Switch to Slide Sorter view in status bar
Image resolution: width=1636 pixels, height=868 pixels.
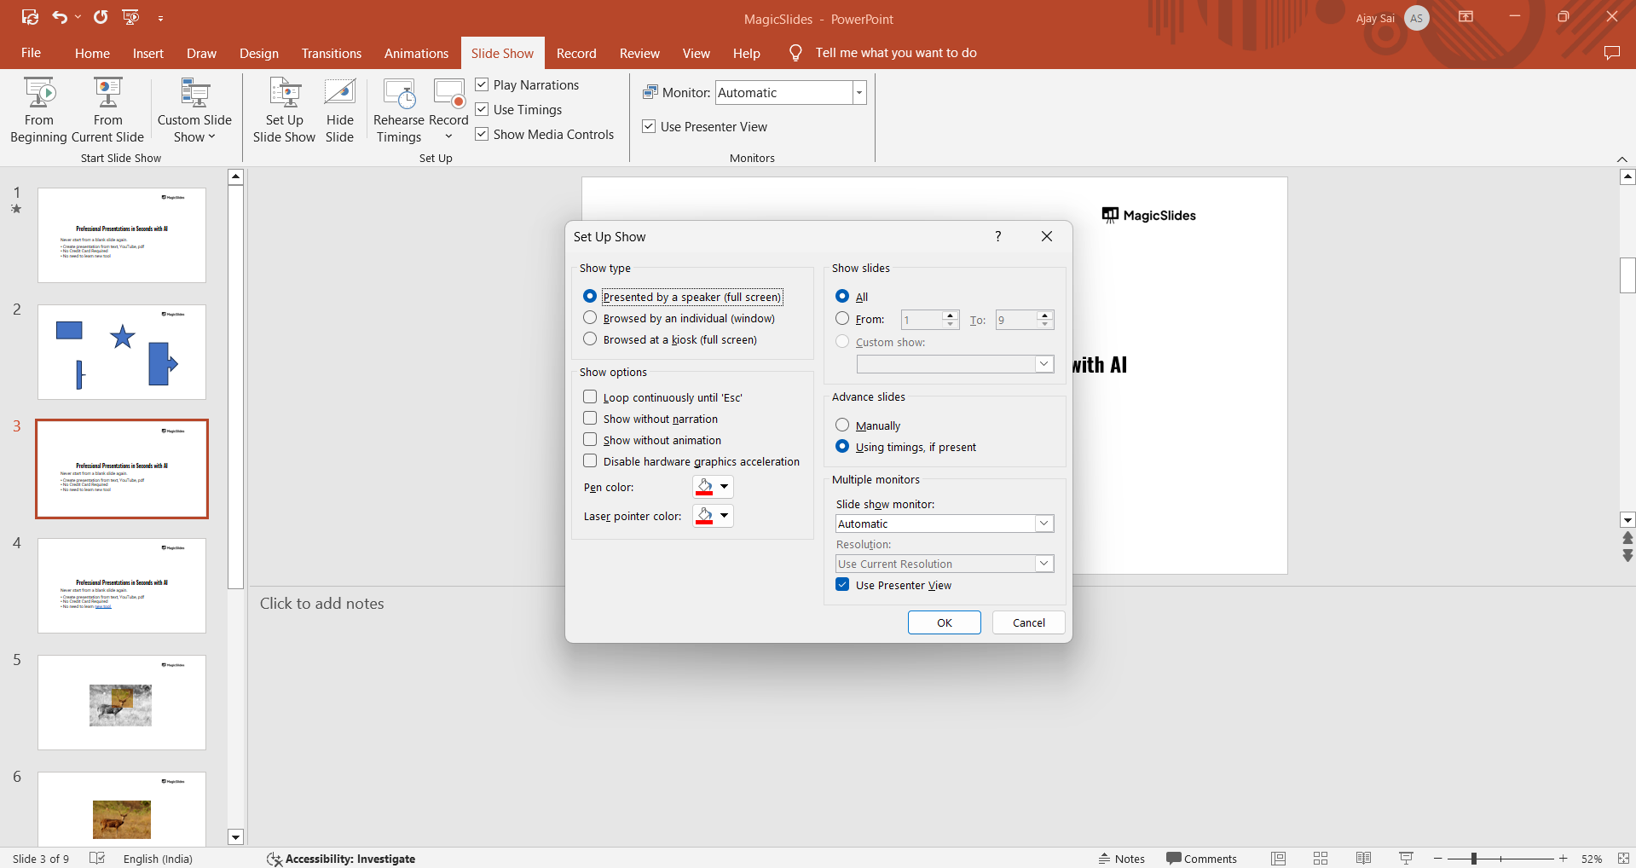pyautogui.click(x=1321, y=859)
